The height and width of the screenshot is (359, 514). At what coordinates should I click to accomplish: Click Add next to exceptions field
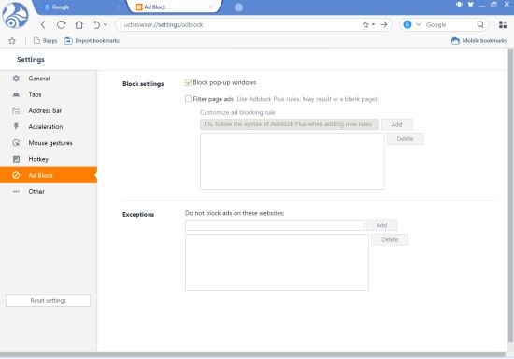click(x=381, y=225)
